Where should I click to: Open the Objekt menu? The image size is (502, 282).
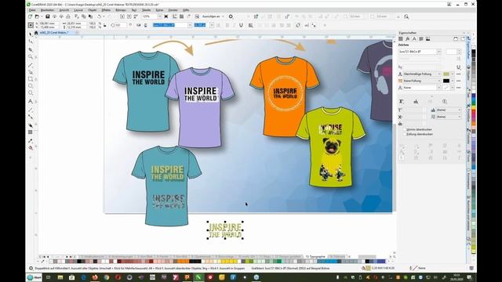pos(93,10)
